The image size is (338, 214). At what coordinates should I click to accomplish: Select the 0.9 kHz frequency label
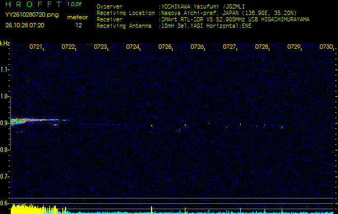(x=5, y=123)
